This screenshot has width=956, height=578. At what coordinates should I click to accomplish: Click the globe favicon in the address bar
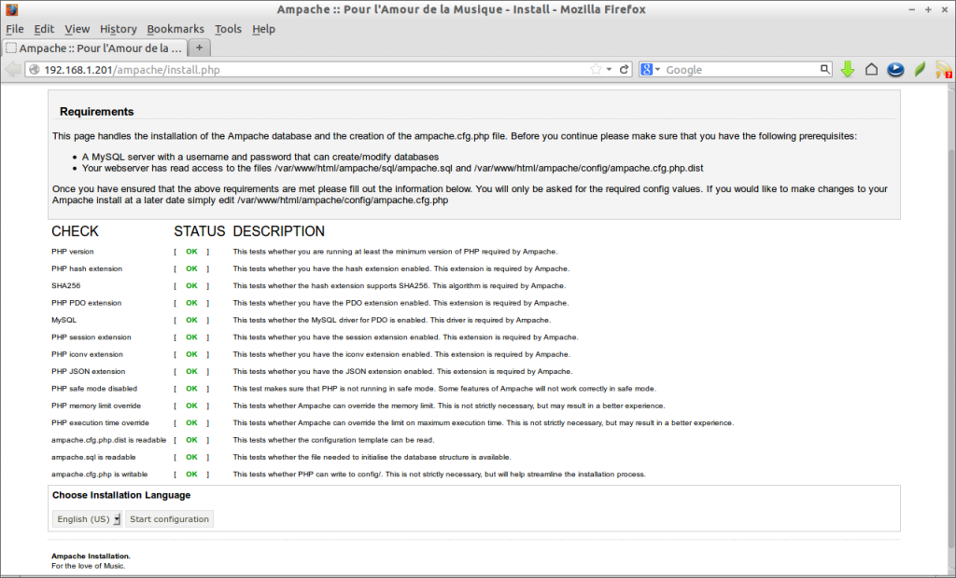click(33, 68)
